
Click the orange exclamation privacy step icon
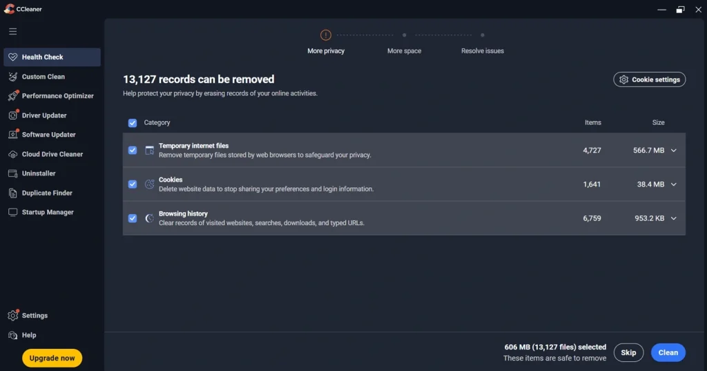326,35
